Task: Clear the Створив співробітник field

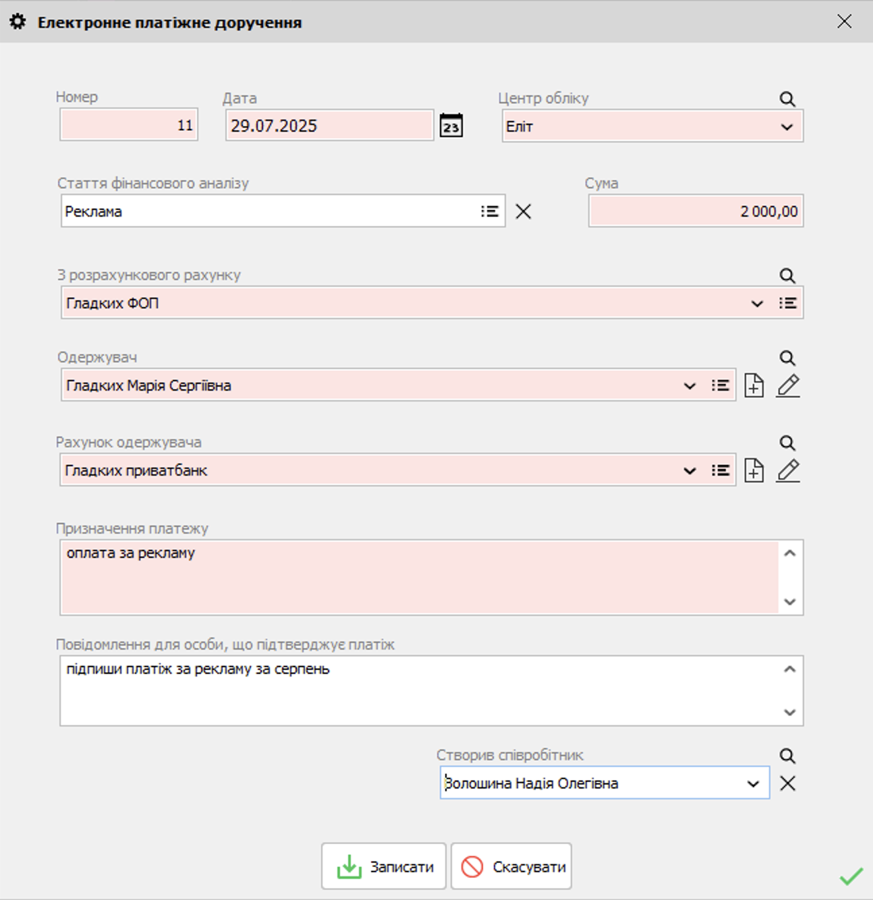Action: tap(787, 783)
